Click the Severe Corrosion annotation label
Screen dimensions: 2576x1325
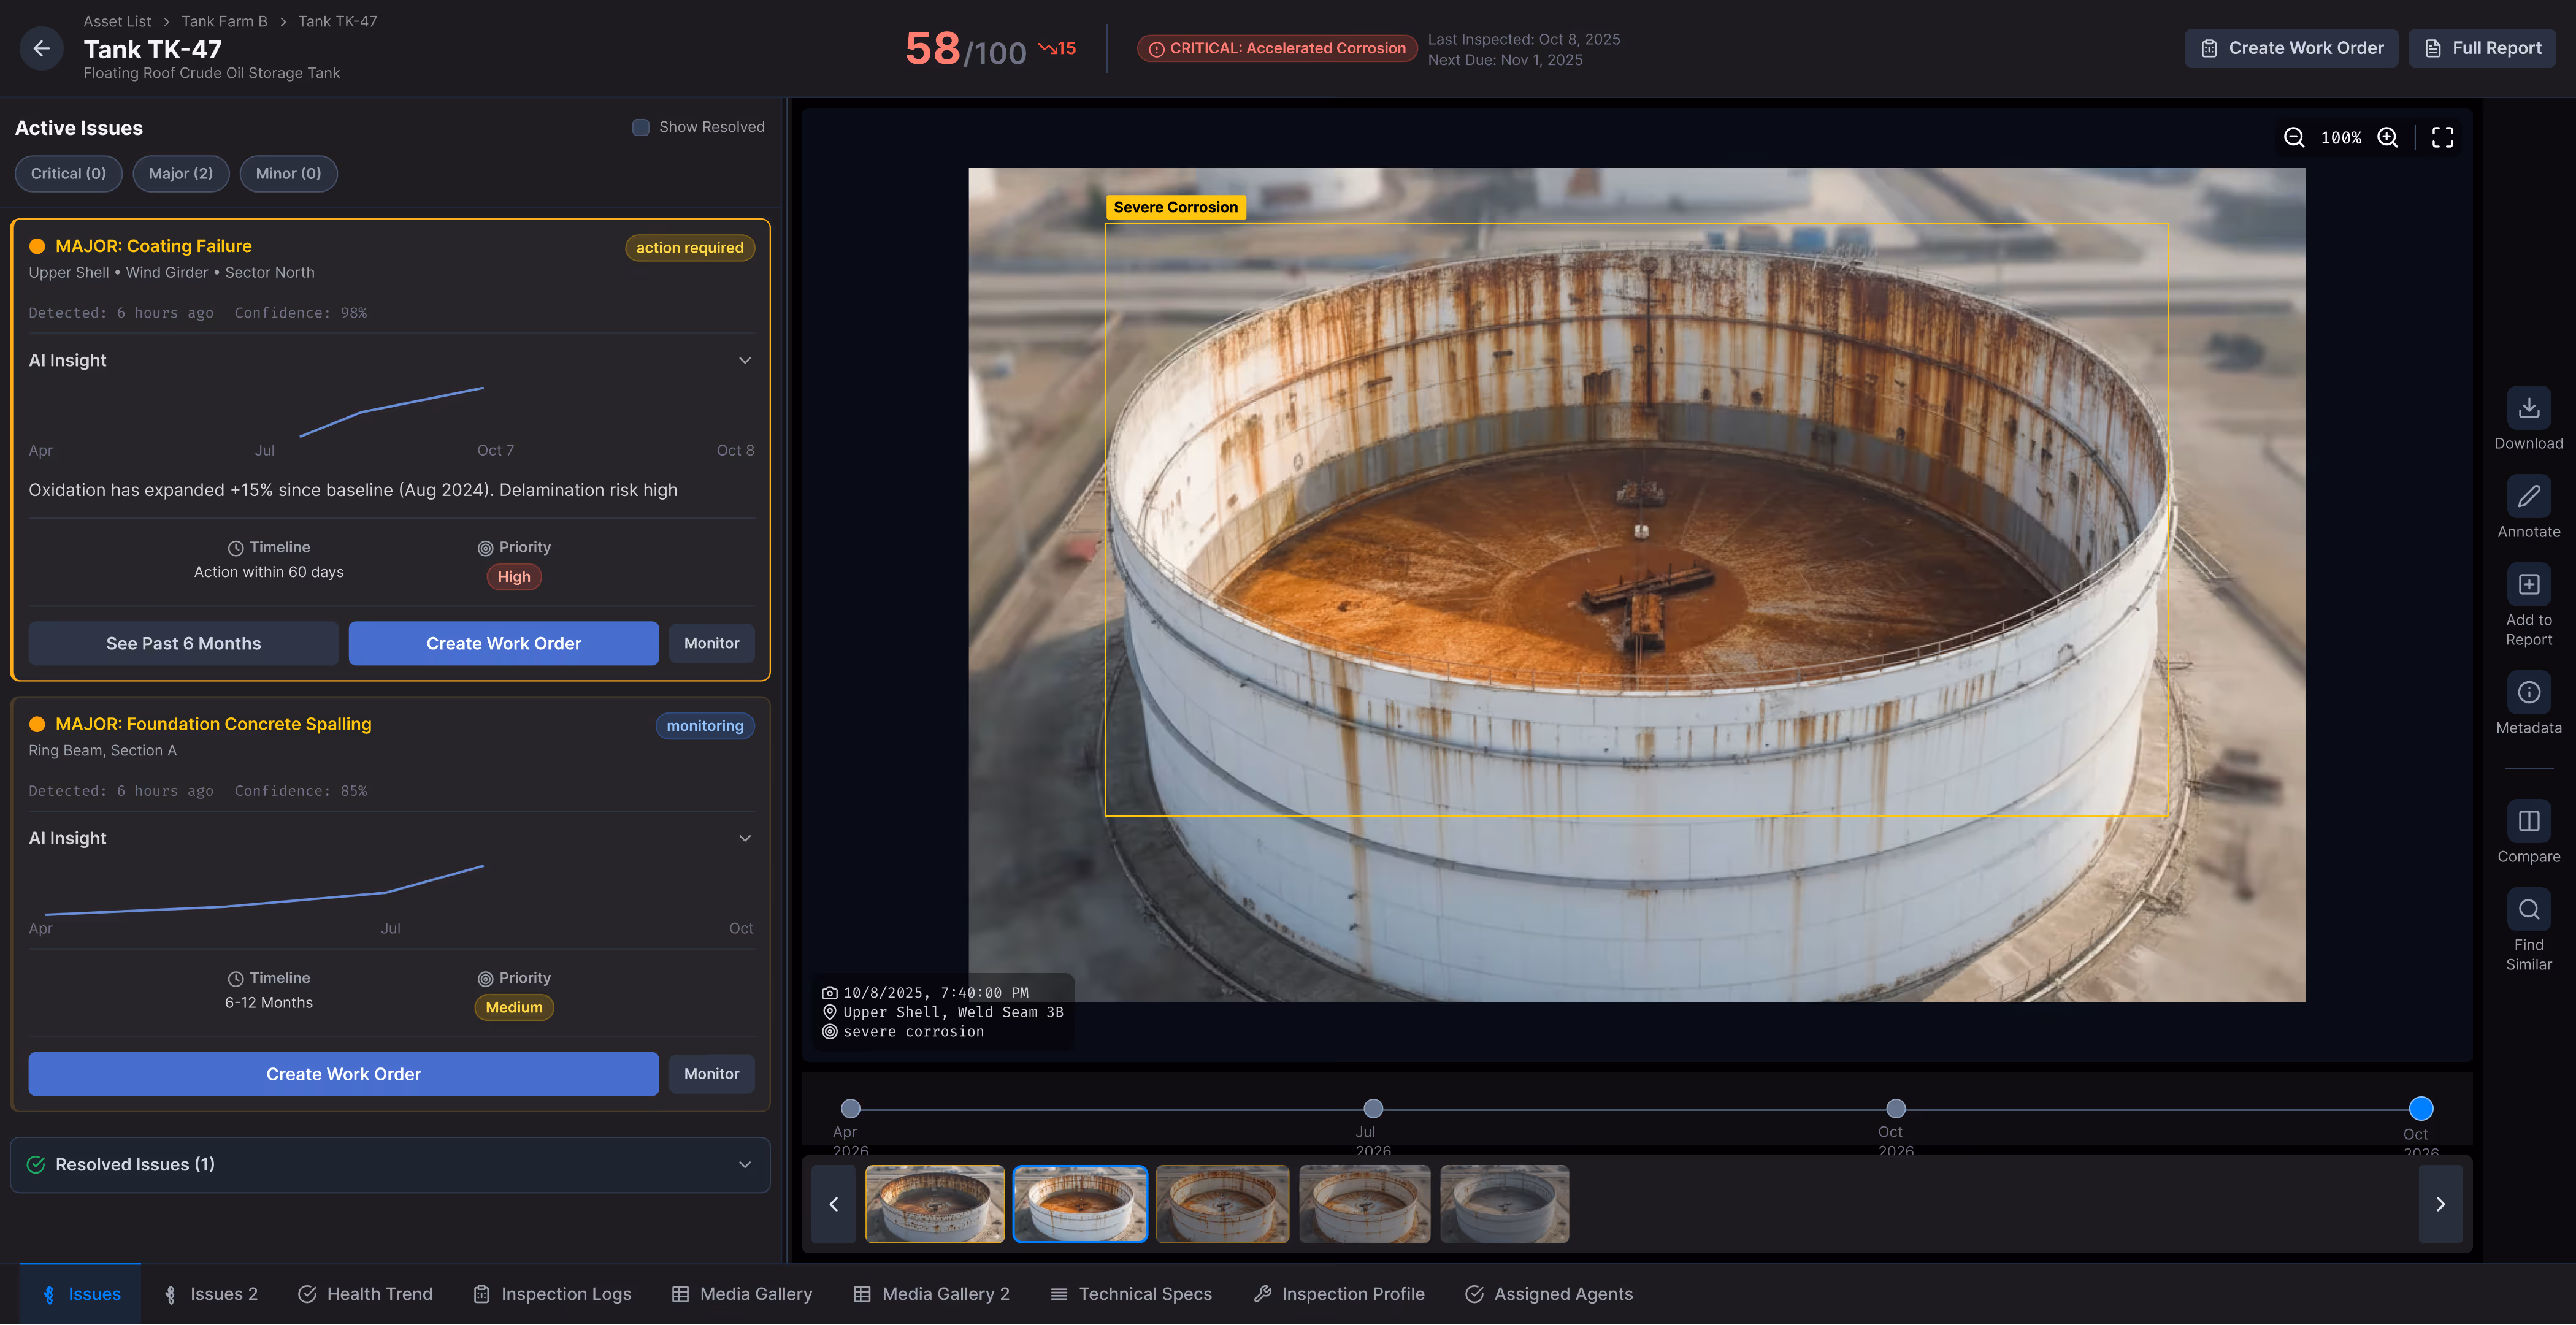coord(1175,208)
